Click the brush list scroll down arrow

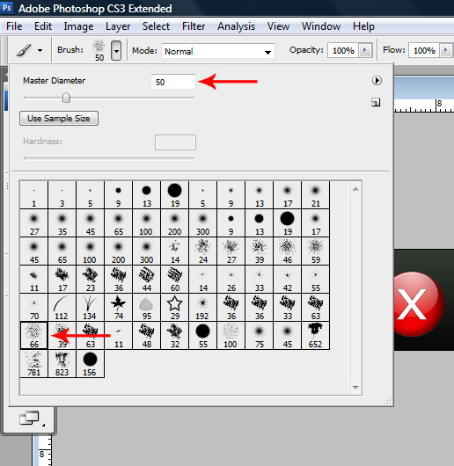(x=355, y=387)
